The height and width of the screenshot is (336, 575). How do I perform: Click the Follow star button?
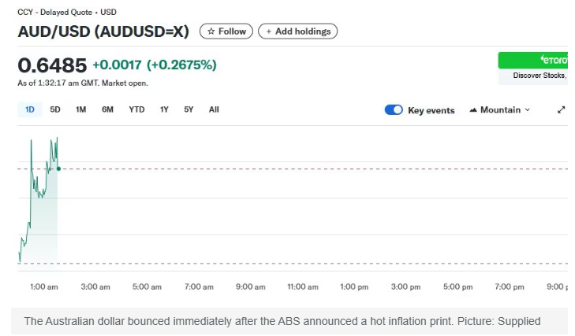pyautogui.click(x=226, y=31)
